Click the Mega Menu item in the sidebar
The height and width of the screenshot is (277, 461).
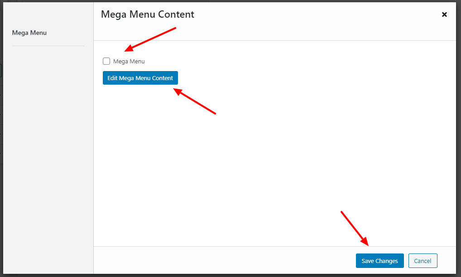coord(29,33)
